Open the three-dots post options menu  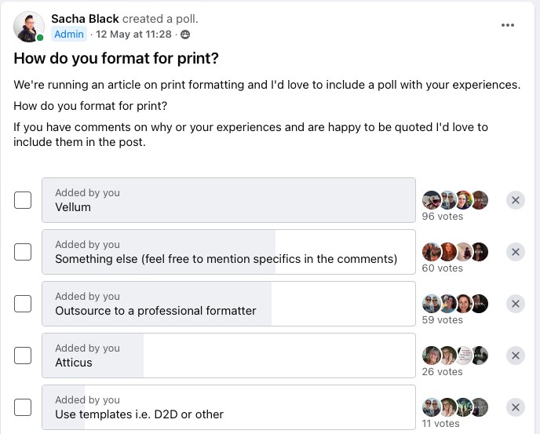point(508,25)
